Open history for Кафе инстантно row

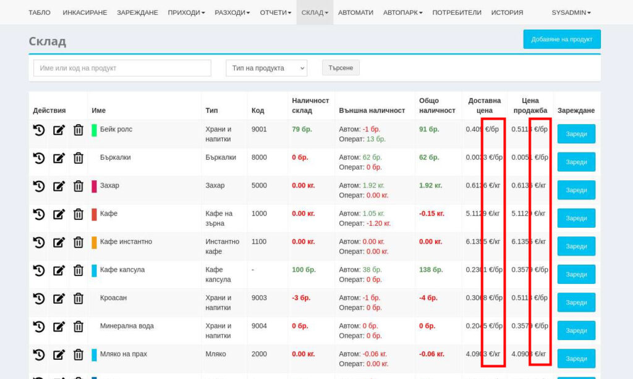39,243
